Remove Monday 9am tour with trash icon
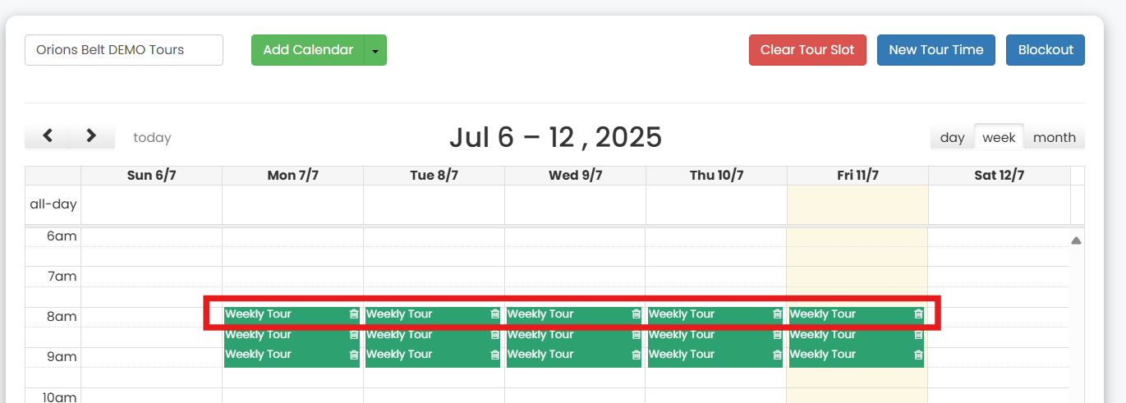 [x=354, y=355]
